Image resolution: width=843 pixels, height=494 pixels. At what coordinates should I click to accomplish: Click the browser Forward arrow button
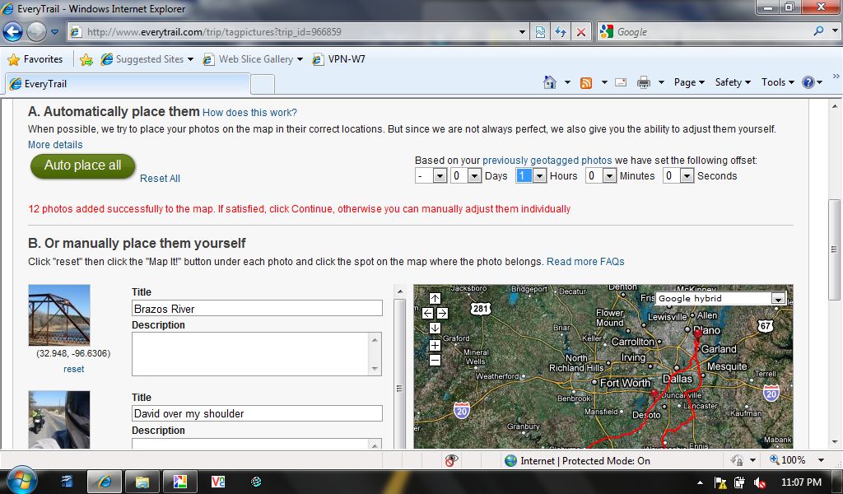click(x=36, y=32)
